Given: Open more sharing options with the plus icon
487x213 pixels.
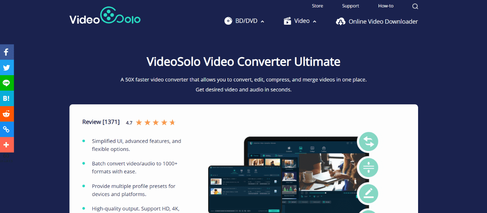Looking at the screenshot, I should 7,145.
